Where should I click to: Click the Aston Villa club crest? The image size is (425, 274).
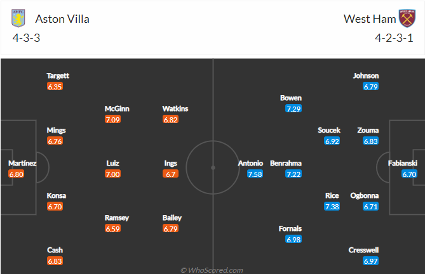coord(18,18)
